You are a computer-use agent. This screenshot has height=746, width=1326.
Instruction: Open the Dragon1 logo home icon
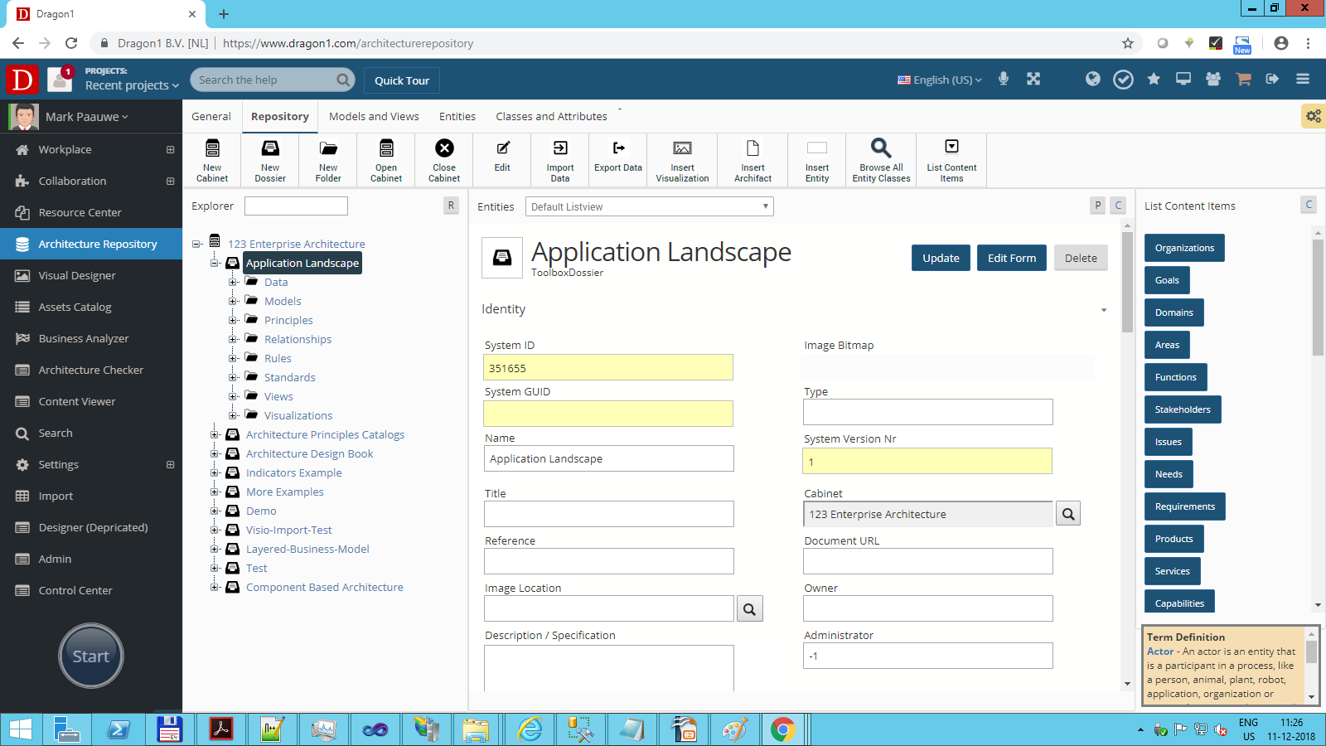click(22, 80)
